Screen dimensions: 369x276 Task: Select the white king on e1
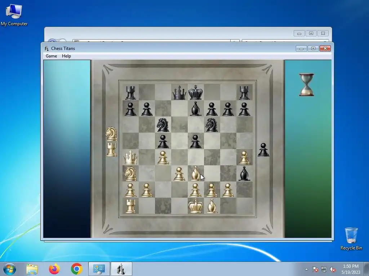(196, 206)
